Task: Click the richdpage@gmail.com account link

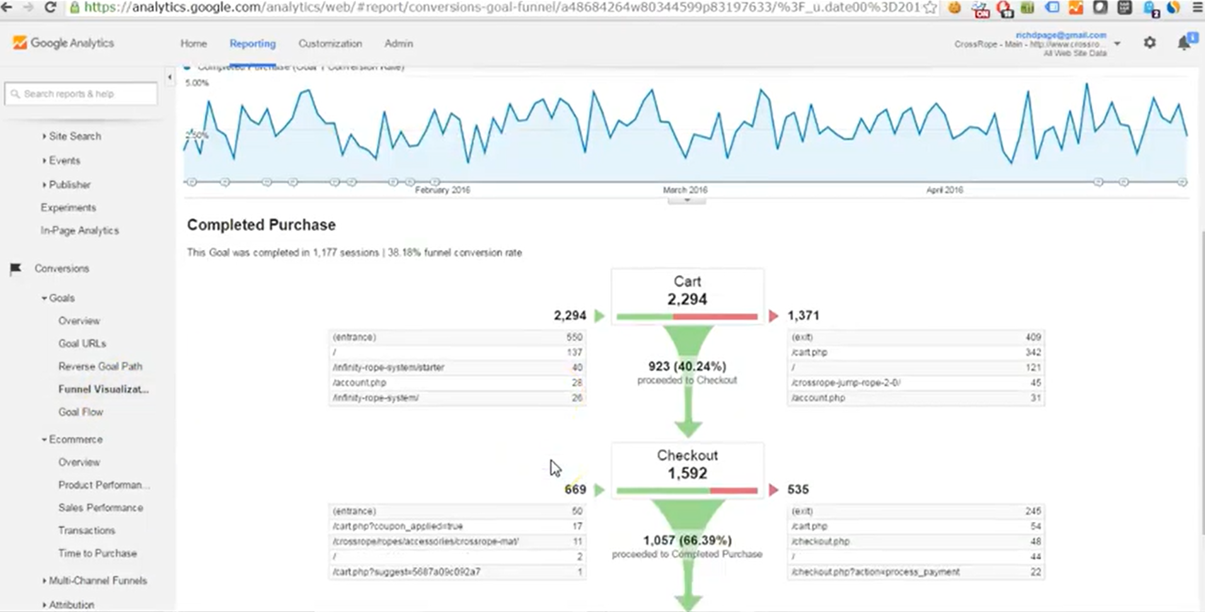Action: pyautogui.click(x=1061, y=35)
